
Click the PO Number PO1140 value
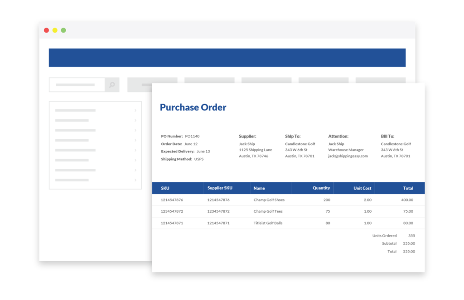192,136
